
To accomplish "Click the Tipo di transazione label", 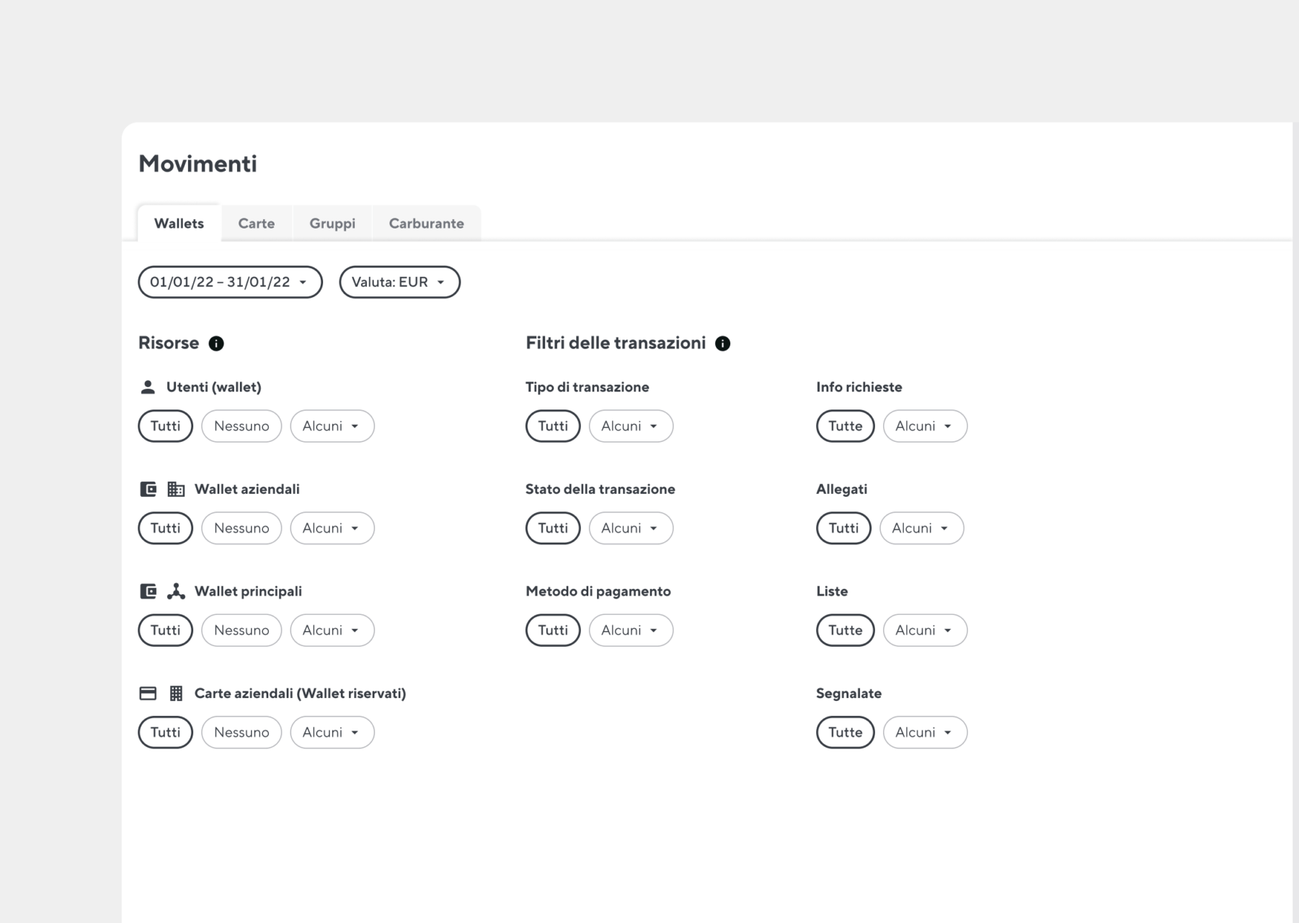I will click(x=588, y=387).
